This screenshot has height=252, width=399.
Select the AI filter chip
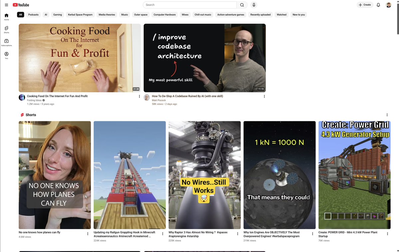click(46, 15)
